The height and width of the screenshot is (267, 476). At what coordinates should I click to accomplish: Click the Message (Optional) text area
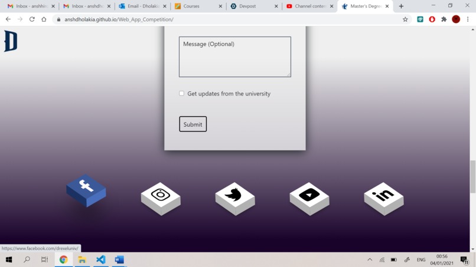pyautogui.click(x=235, y=57)
